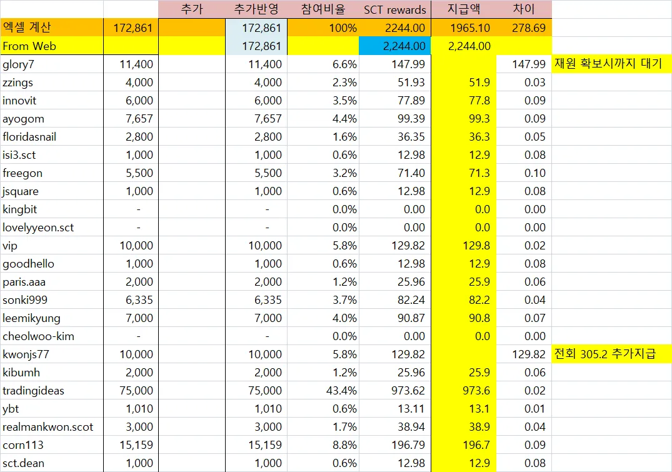Select the 8.8% ratio cell for corn113

coord(323,445)
